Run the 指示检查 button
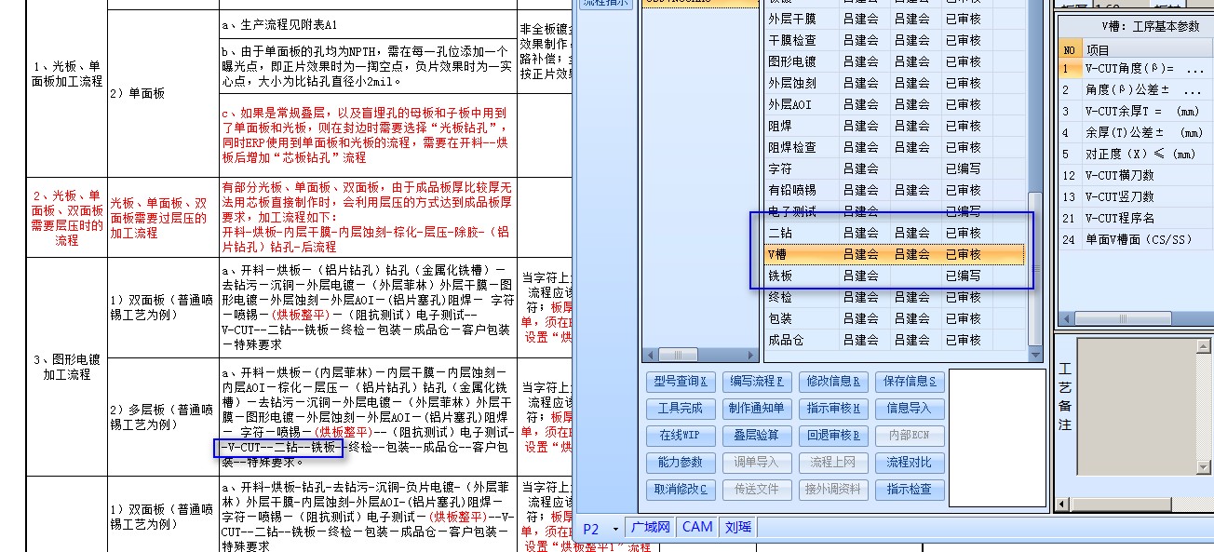This screenshot has height=552, width=1214. [x=910, y=489]
